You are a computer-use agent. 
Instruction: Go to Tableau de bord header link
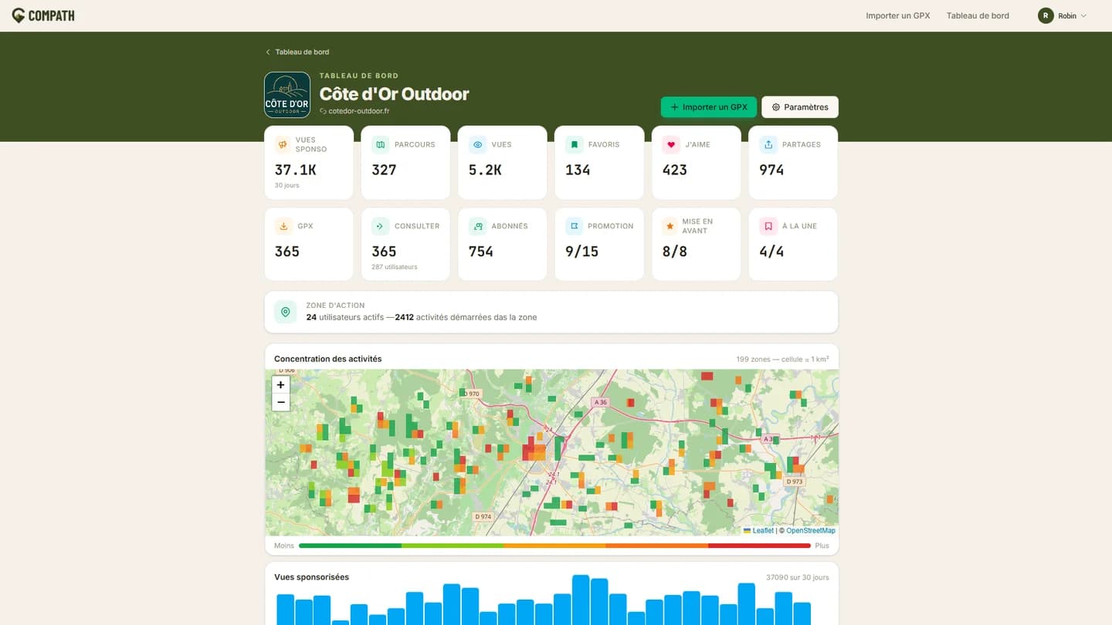(978, 15)
